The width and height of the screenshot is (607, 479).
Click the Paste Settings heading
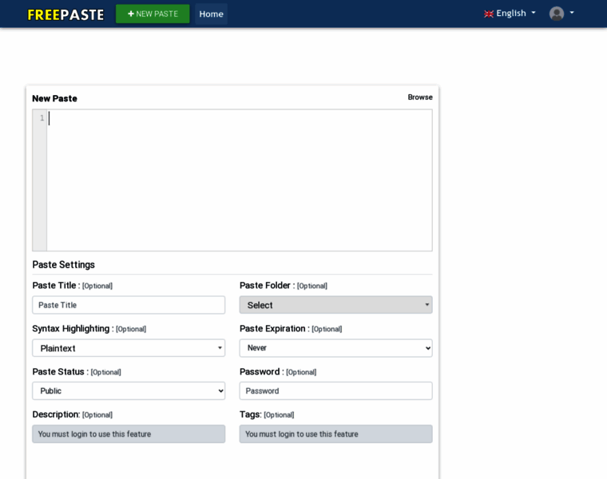tap(63, 264)
